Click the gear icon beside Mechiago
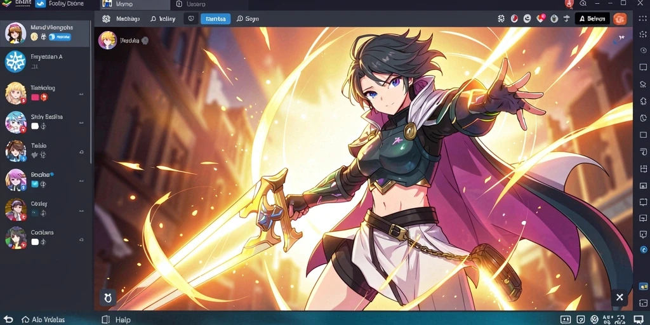This screenshot has width=650, height=325. (x=106, y=18)
